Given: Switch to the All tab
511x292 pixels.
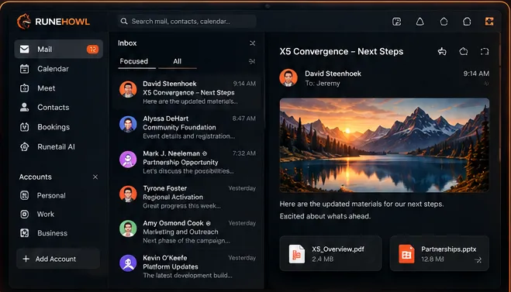Looking at the screenshot, I should [x=178, y=61].
